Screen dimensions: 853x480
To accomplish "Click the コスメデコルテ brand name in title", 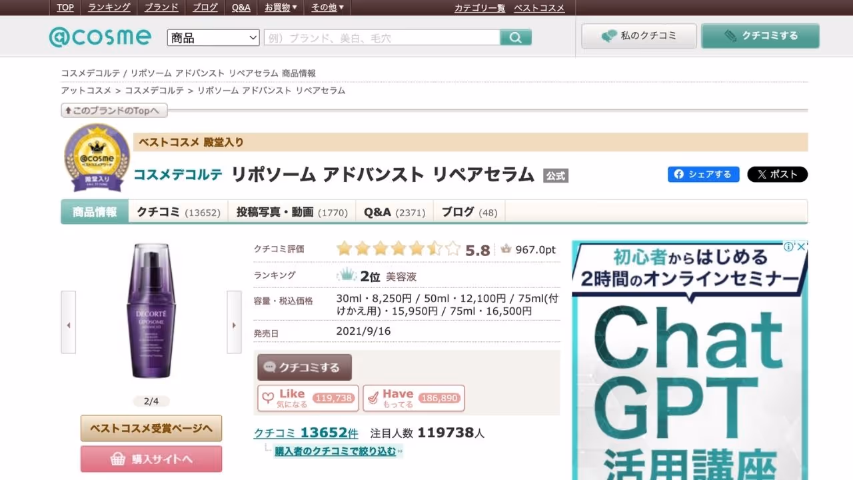I will click(178, 175).
